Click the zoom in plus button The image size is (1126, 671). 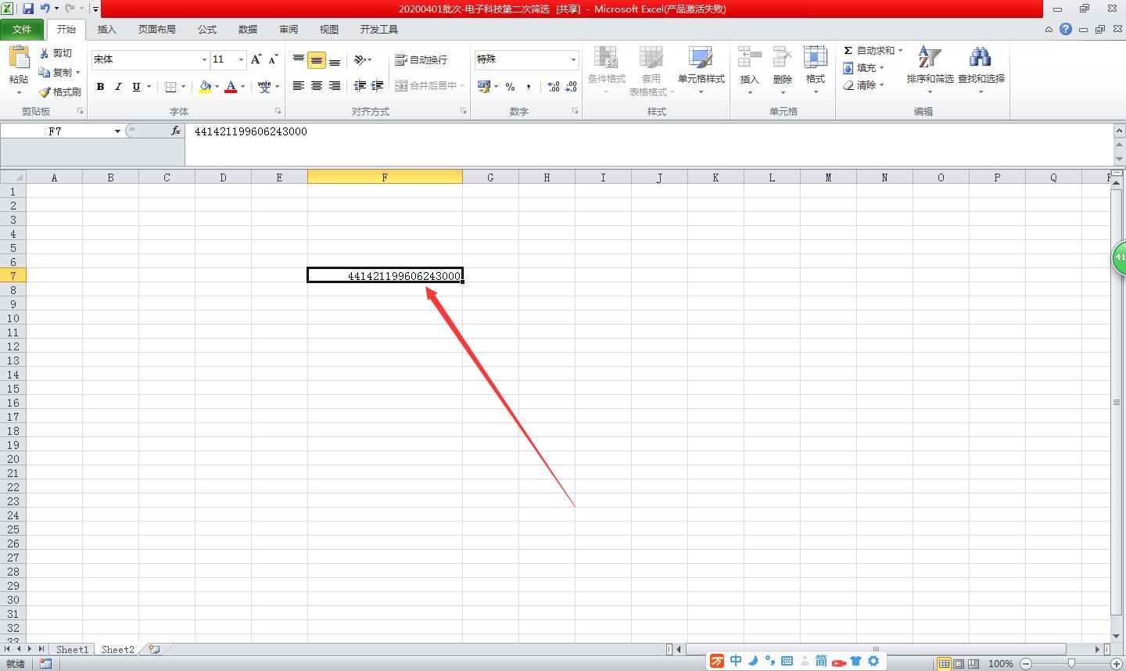pyautogui.click(x=1117, y=663)
